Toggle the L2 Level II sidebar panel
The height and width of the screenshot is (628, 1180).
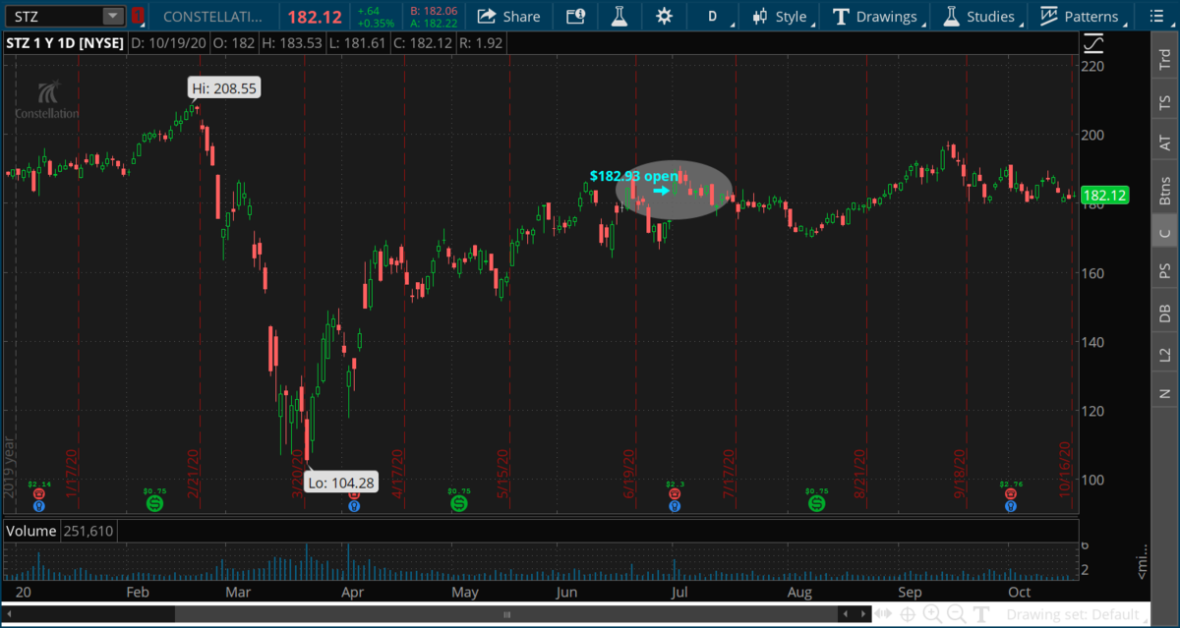coord(1165,354)
